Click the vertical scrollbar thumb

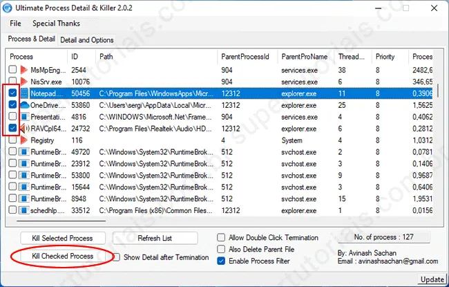point(437,91)
